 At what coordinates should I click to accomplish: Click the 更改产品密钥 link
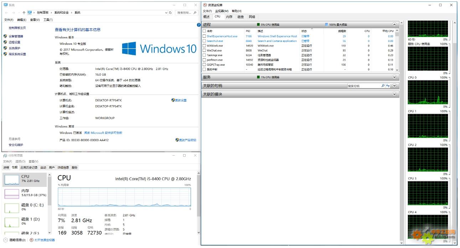point(187,140)
